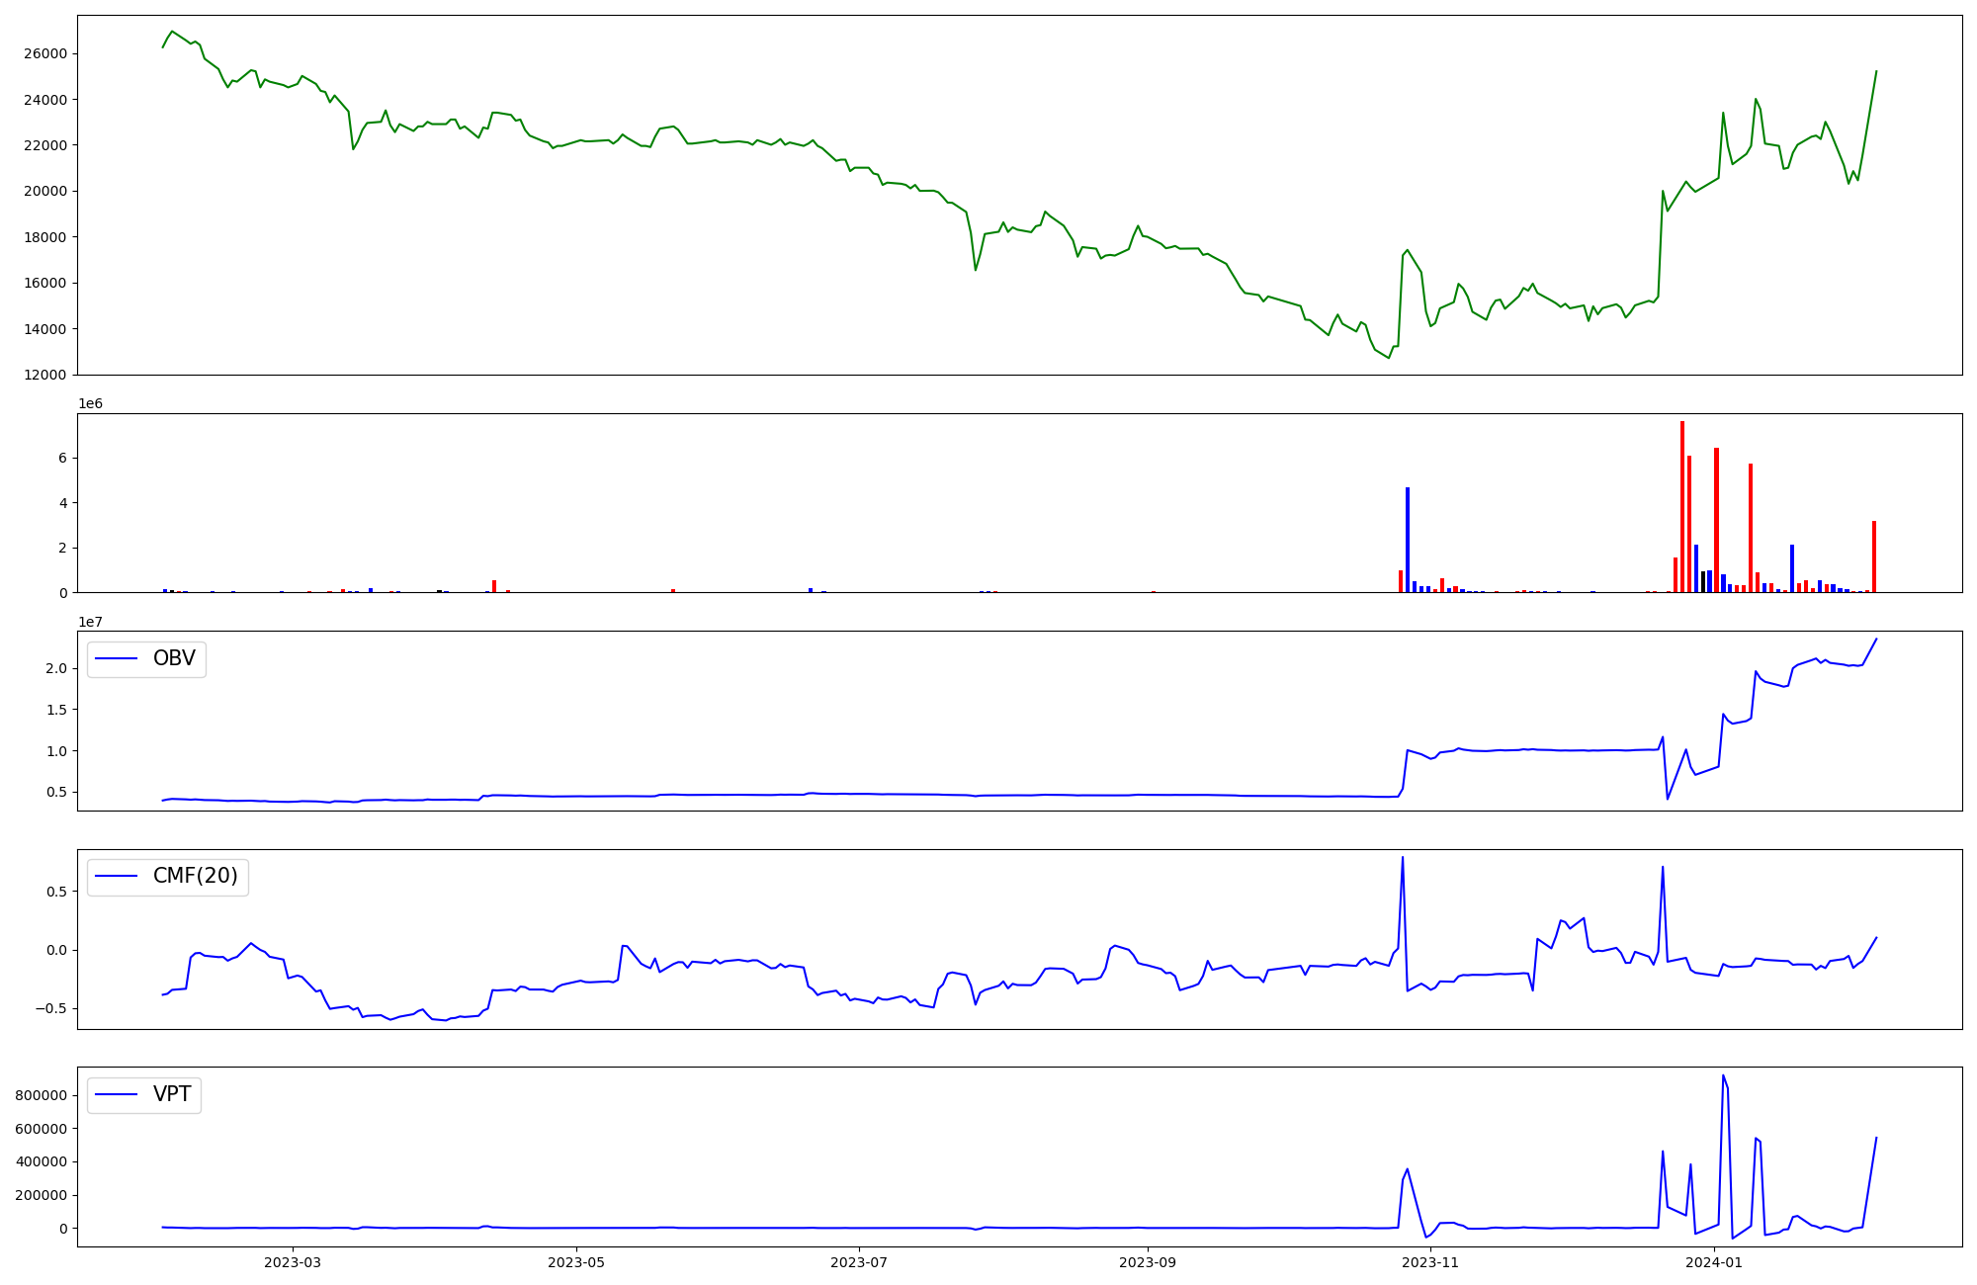1977x1285 pixels.
Task: Click the 2023-03 date axis label
Action: (293, 1262)
